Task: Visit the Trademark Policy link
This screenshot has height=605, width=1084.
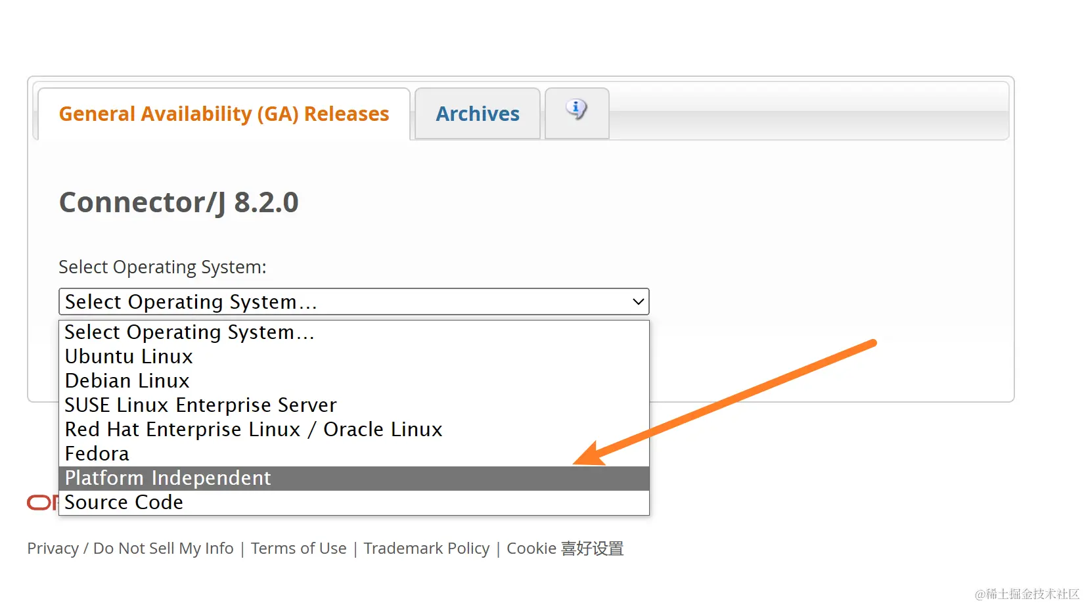Action: (x=427, y=549)
